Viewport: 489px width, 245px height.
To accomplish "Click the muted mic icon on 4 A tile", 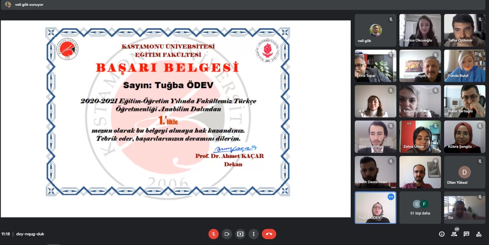I will pyautogui.click(x=391, y=91).
